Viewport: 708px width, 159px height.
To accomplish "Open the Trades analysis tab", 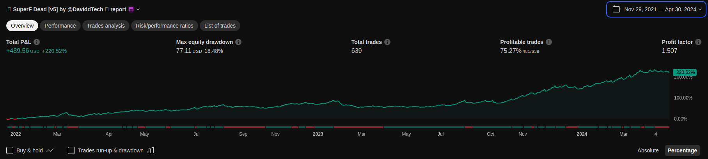I will pos(106,26).
